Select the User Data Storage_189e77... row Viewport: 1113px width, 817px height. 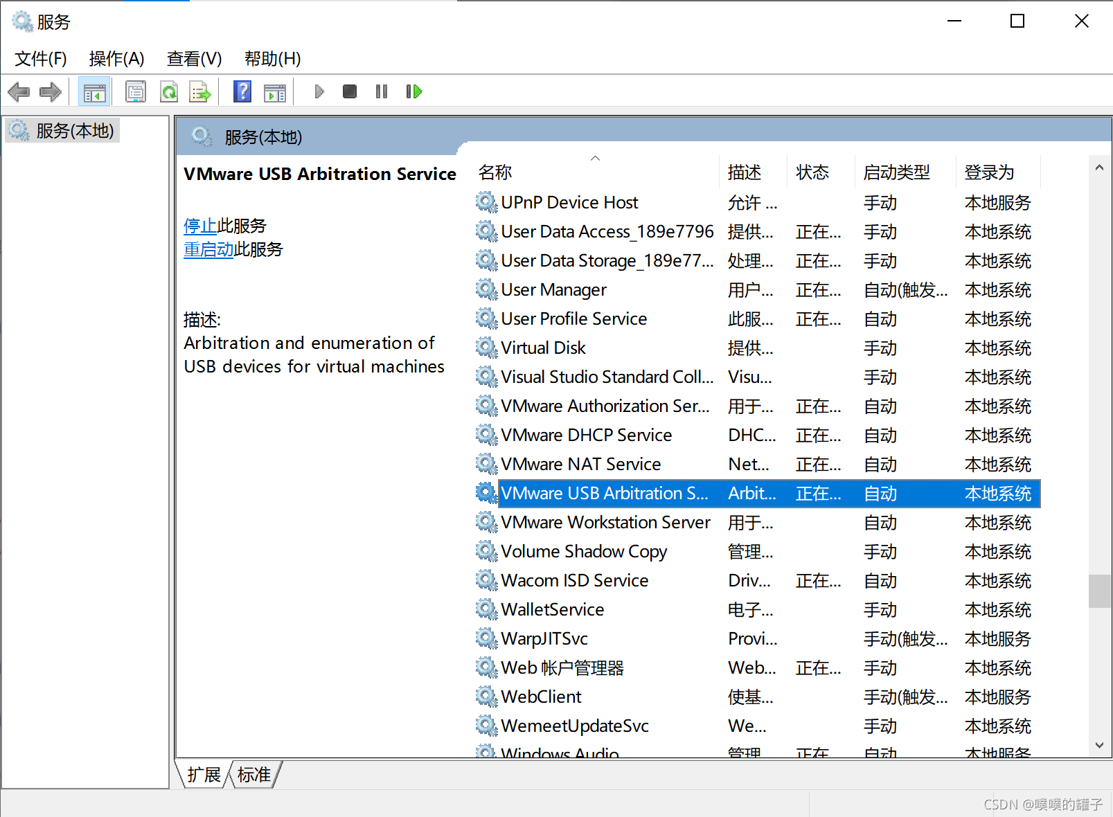click(758, 260)
